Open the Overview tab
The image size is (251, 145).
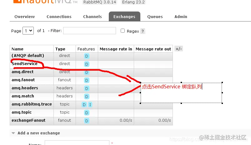click(24, 16)
